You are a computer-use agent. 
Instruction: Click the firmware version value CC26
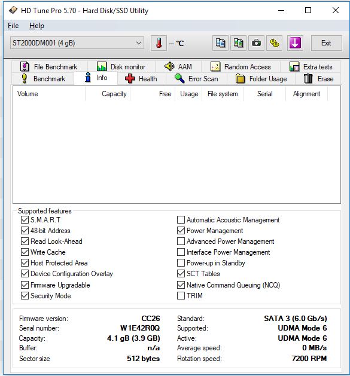tap(151, 319)
